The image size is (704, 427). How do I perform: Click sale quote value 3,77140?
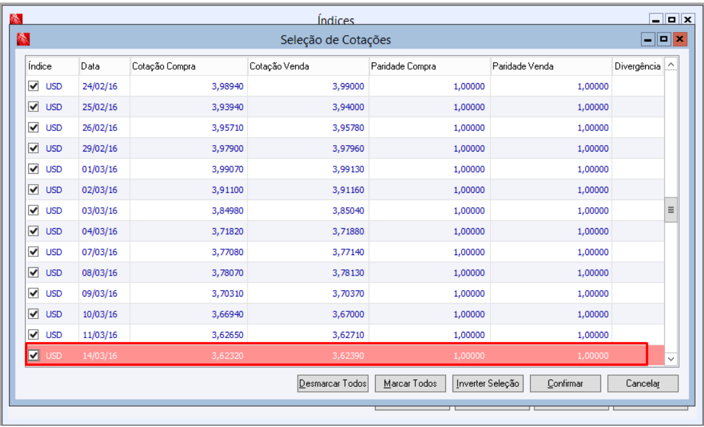pos(348,252)
